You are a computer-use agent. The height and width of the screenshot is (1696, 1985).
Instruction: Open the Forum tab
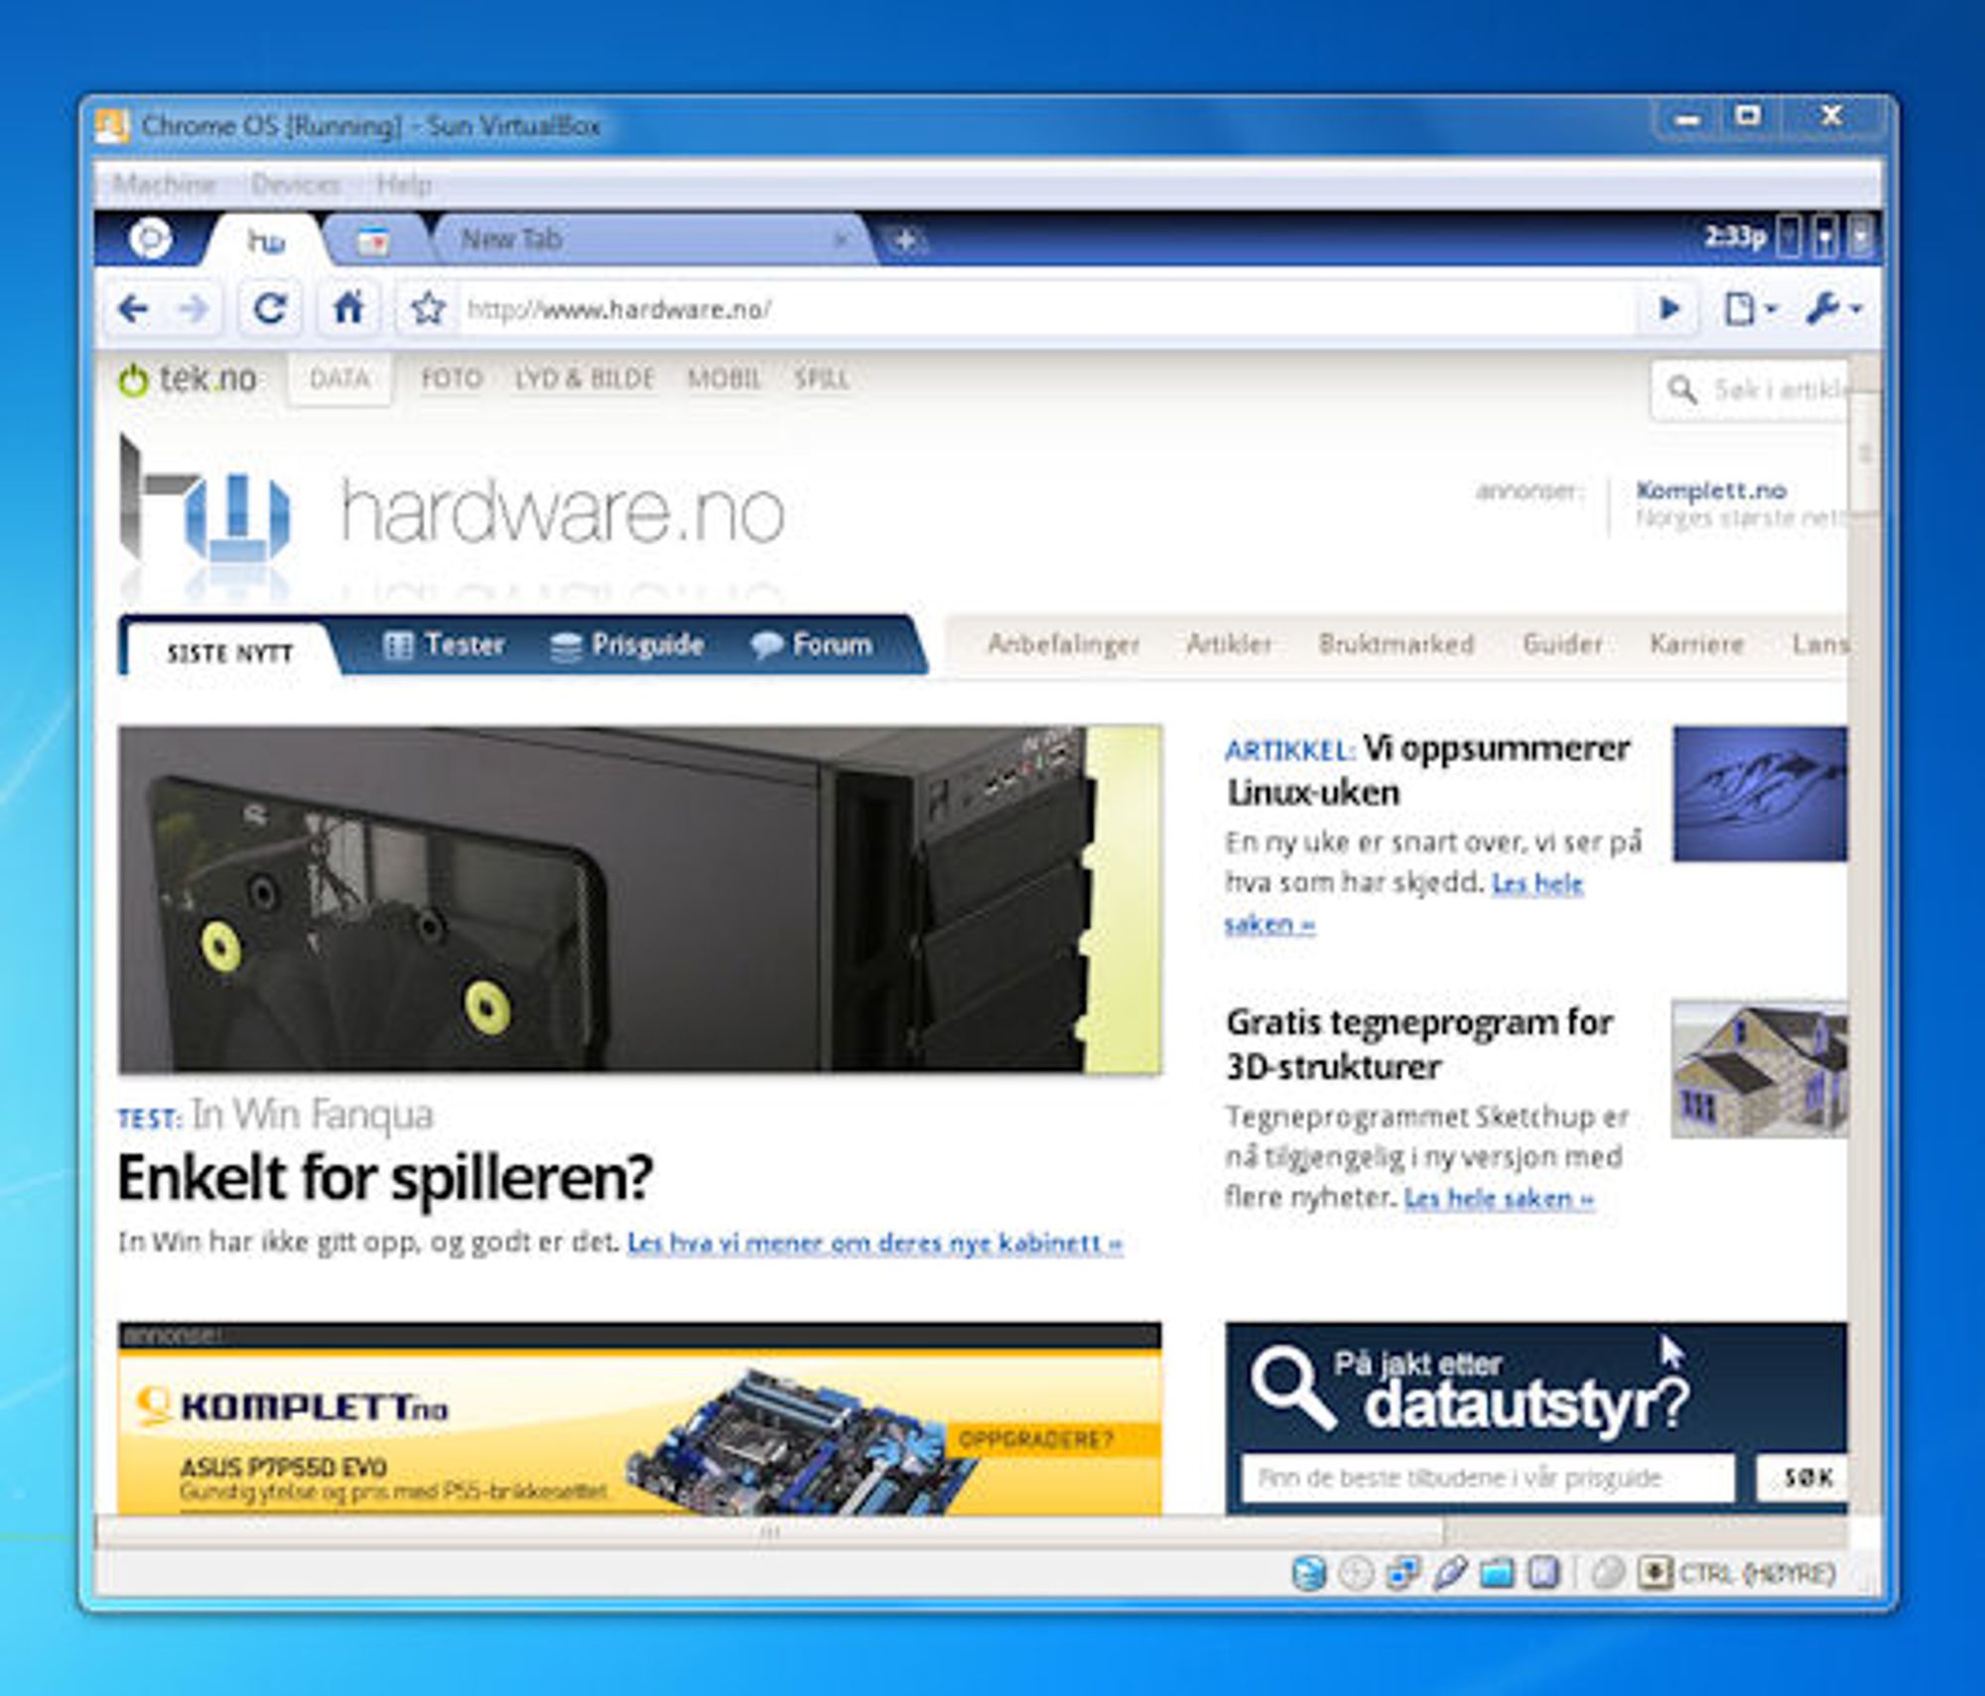(812, 645)
